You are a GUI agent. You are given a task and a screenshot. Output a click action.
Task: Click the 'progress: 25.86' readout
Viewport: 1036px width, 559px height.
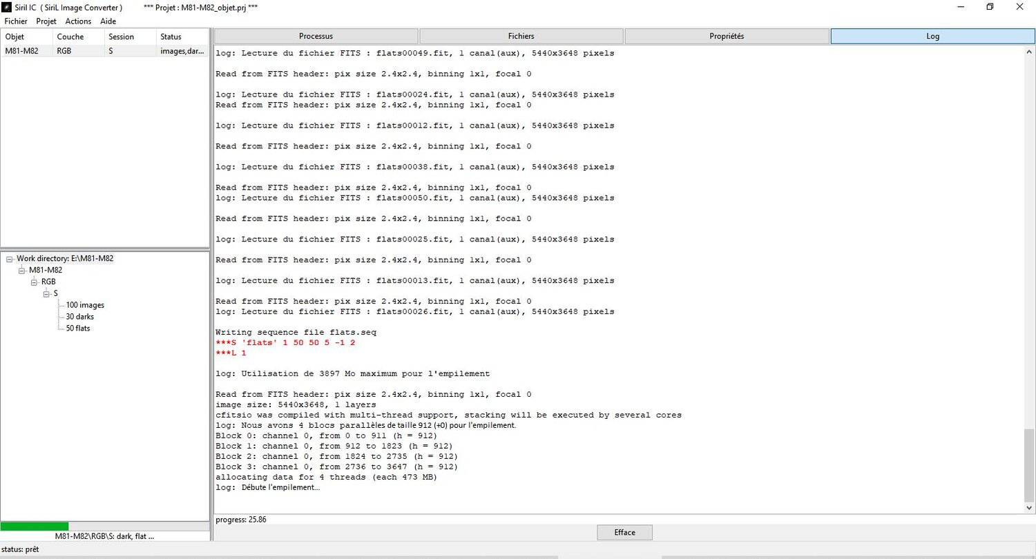tap(241, 519)
